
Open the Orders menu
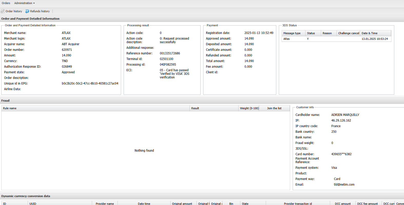(x=6, y=3)
